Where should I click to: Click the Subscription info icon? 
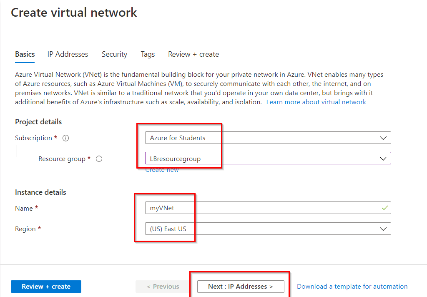coord(65,138)
